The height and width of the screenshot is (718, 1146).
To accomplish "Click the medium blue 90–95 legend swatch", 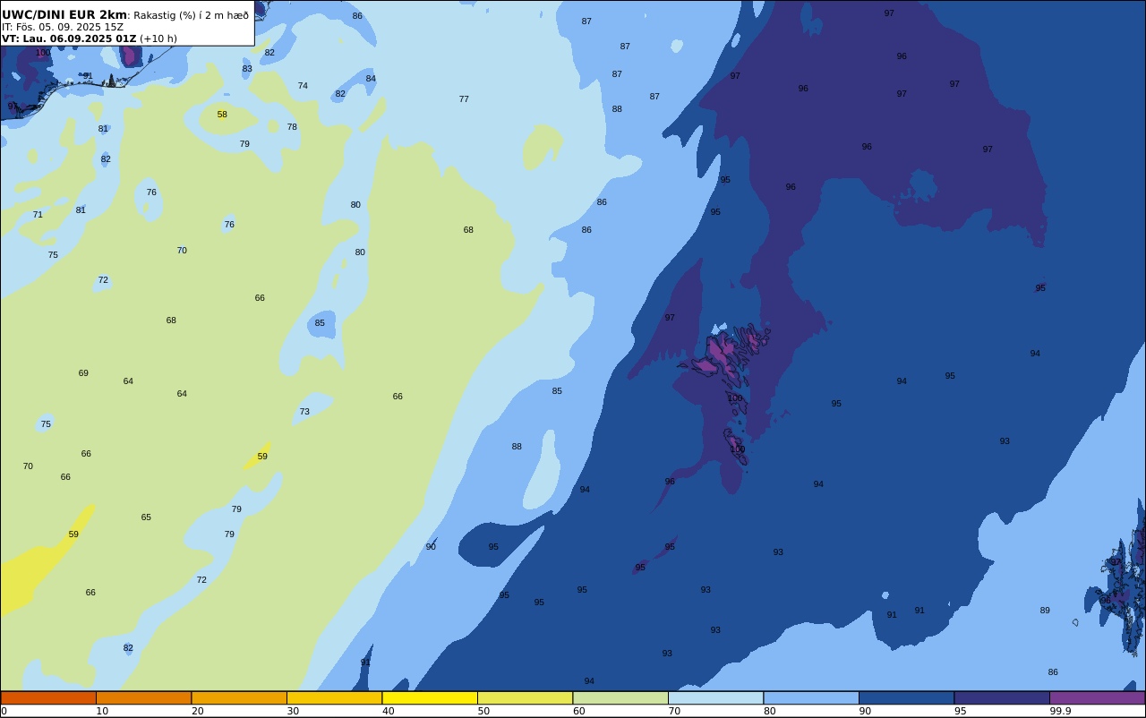I will 907,698.
